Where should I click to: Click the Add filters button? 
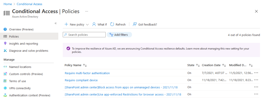119,35
